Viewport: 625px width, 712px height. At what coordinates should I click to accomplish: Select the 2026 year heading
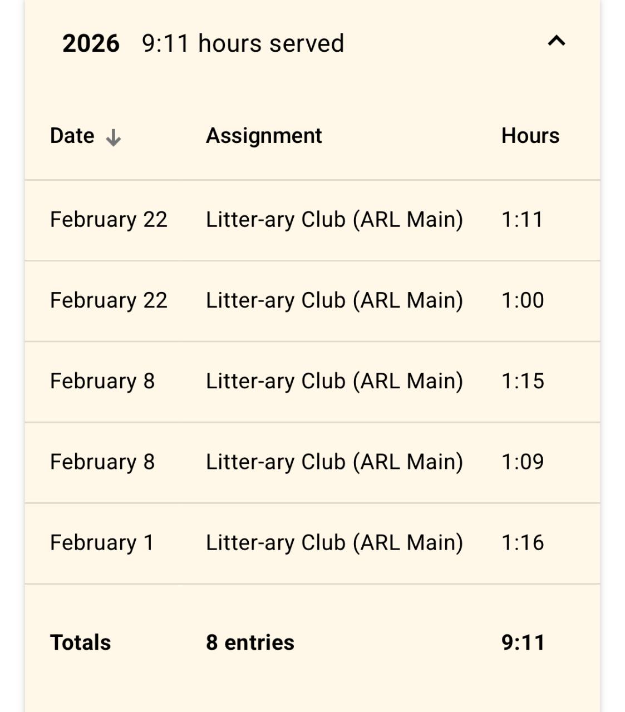91,43
